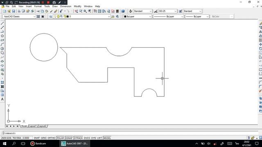Click the MODEL button in status bar
Screen dimensions: 262x147
[x=107, y=138]
